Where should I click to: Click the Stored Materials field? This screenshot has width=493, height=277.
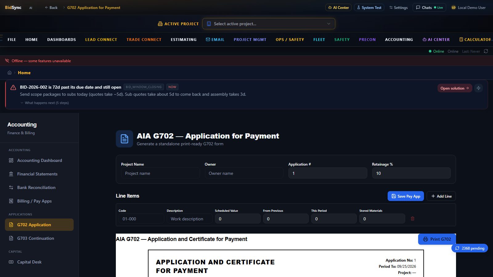coord(382,219)
